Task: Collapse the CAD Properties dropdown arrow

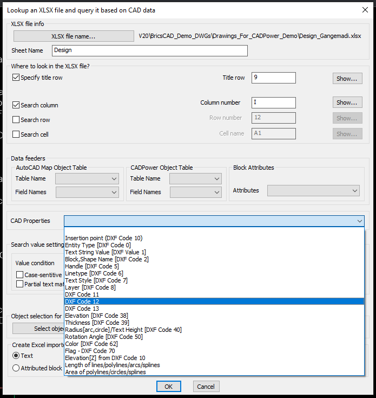Action: click(359, 221)
